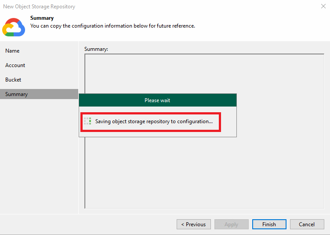Click the 'Summary:' field label
This screenshot has width=330, height=235.
coord(96,49)
